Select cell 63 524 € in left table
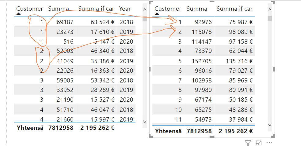The image size is (301, 146). point(102,22)
